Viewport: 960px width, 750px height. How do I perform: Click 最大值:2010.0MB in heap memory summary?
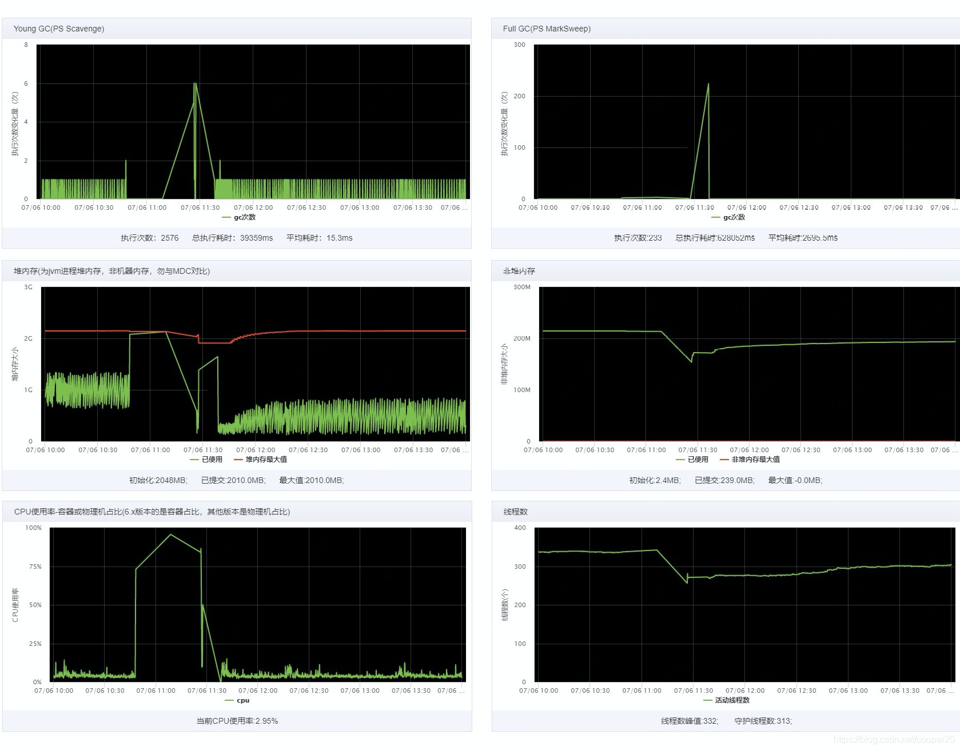tap(312, 480)
